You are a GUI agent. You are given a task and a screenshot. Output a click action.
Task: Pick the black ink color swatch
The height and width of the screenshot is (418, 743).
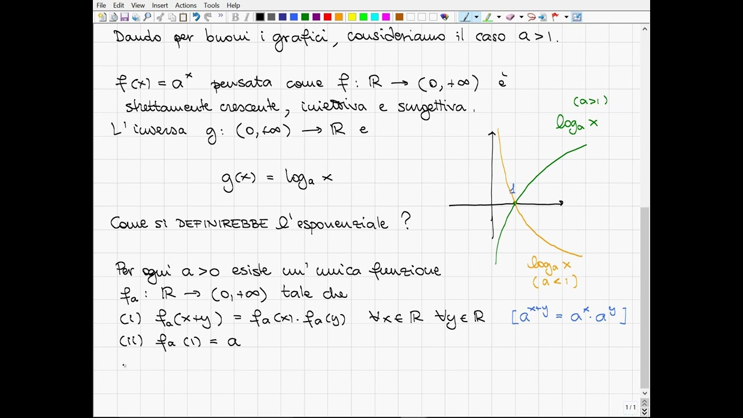click(x=259, y=17)
